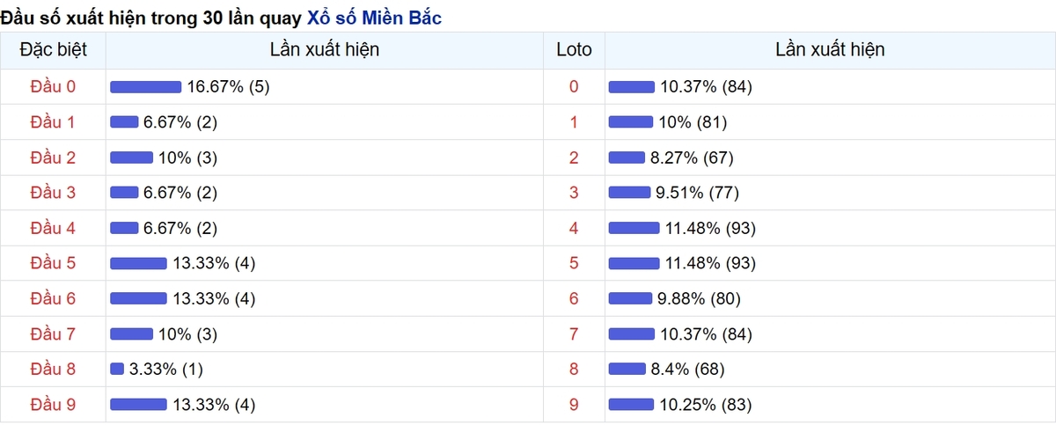
Task: Click the 8.27% bar for Loto 2
Action: pos(627,158)
